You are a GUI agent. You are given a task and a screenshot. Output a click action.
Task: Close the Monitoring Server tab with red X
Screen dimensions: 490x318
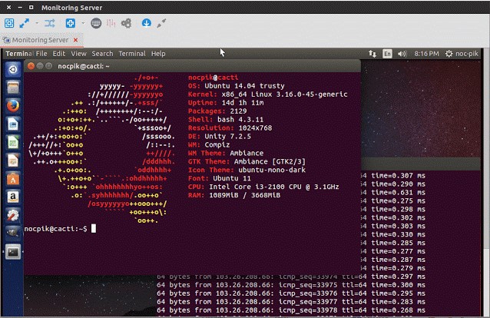click(x=75, y=40)
